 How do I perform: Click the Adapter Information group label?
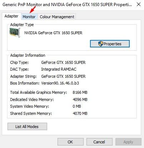click(28, 55)
